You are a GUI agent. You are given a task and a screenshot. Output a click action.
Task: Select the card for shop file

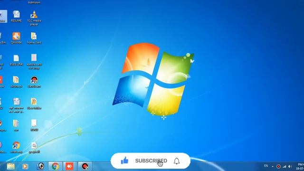[34, 62]
